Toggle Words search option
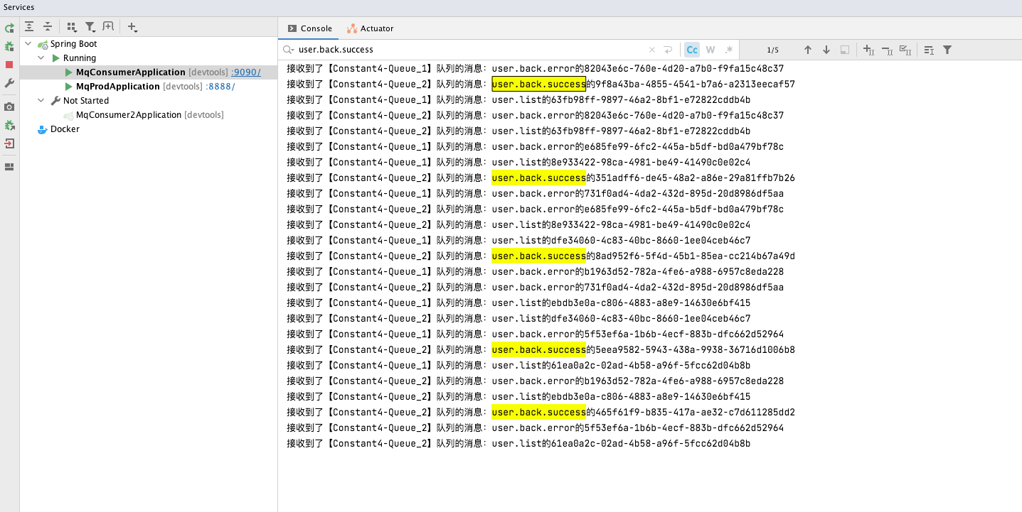This screenshot has width=1022, height=512. click(x=710, y=50)
